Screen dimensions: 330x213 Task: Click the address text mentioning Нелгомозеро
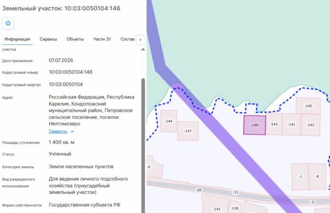[x=92, y=111]
